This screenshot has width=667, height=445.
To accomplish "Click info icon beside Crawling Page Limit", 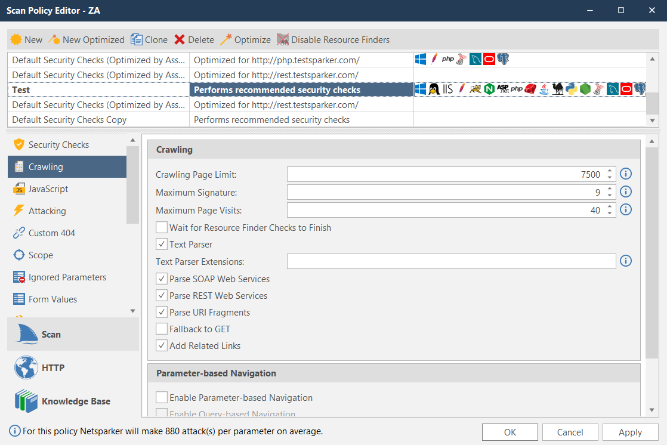I will click(x=626, y=174).
